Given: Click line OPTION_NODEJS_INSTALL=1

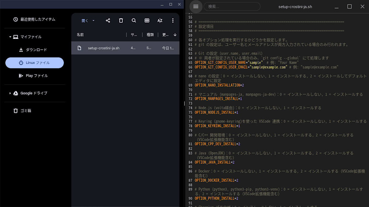Looking at the screenshot, I should (216, 113).
